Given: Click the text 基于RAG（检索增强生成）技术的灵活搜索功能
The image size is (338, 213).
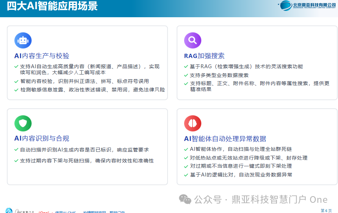Looking at the screenshot, I should coord(246,66).
